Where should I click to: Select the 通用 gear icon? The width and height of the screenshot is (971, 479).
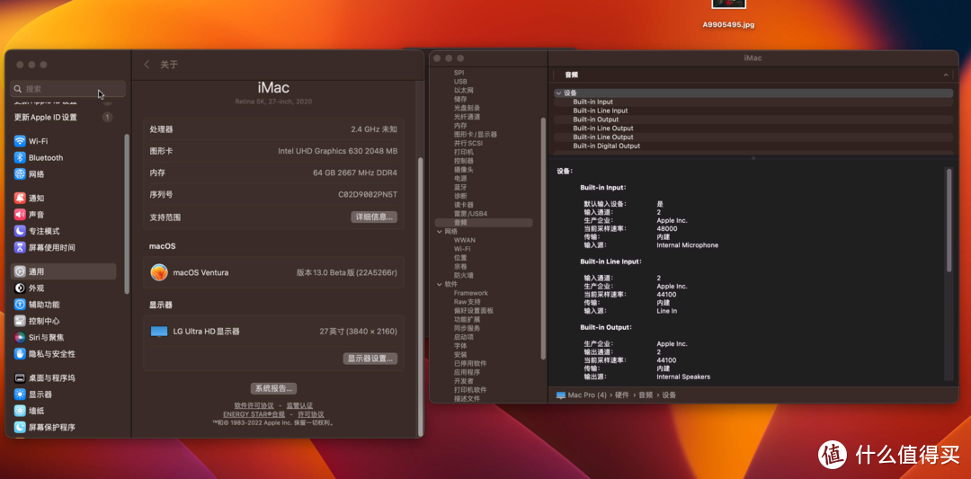pyautogui.click(x=20, y=271)
